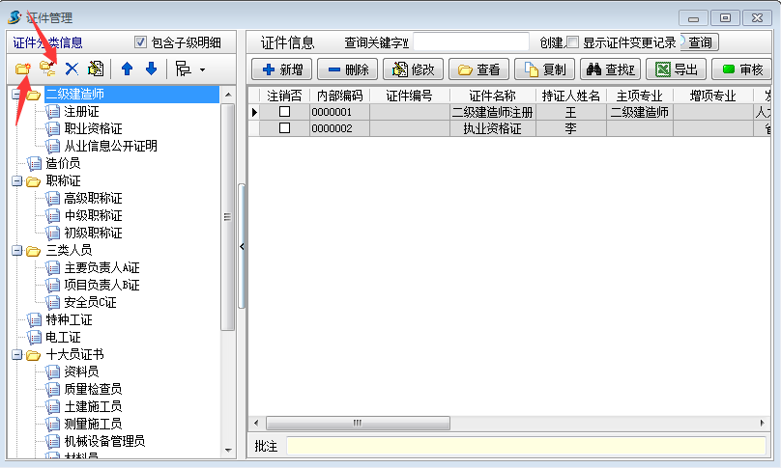
Task: Move category up with the blue up arrow
Action: pos(127,69)
